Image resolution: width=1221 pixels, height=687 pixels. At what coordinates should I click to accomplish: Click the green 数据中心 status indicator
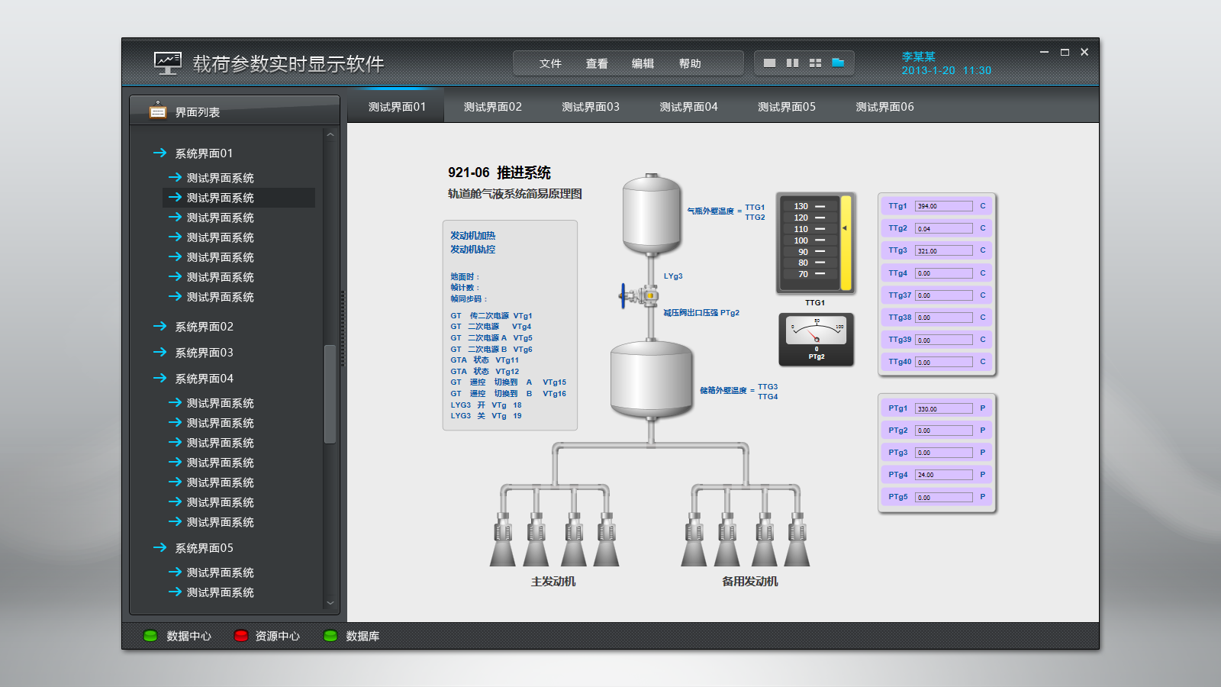(x=150, y=635)
